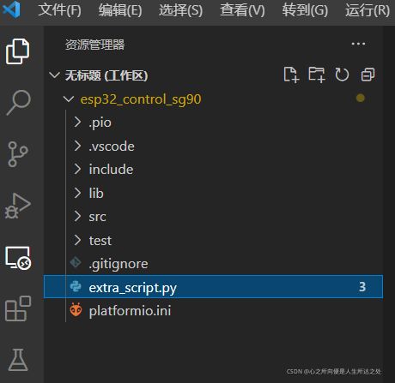Open explorer more actions ellipsis

pyautogui.click(x=358, y=44)
